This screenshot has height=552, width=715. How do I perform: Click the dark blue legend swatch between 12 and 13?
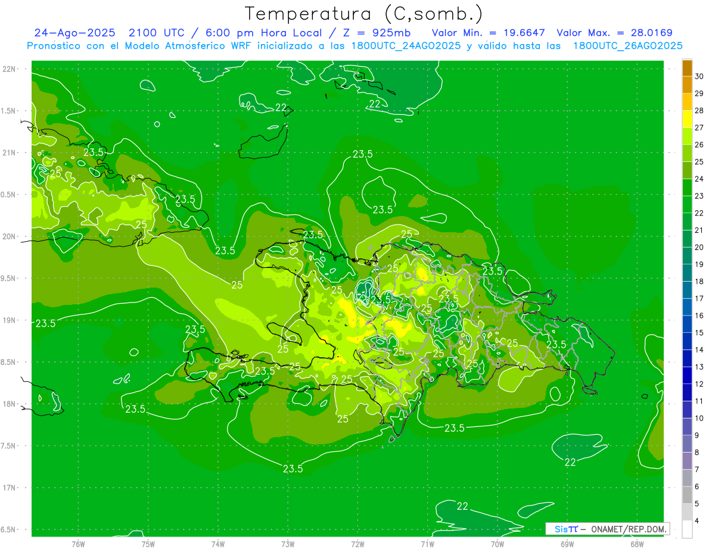(687, 375)
